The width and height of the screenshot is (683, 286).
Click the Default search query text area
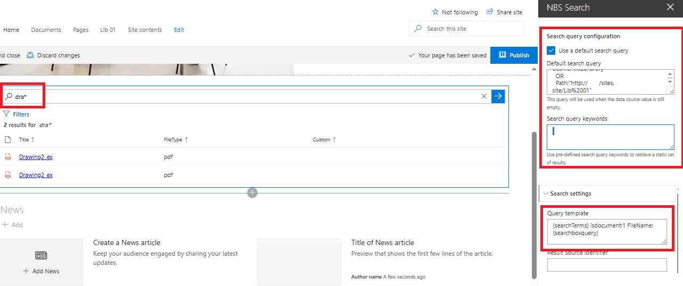click(x=611, y=81)
